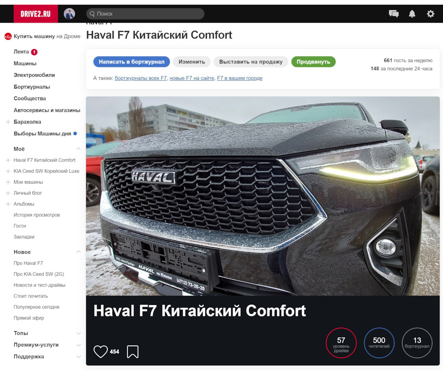Image resolution: width=443 pixels, height=370 pixels.
Task: Open Лента in sidebar
Action: click(21, 52)
